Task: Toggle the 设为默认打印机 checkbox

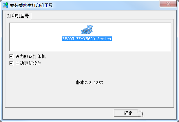Action: (x=11, y=56)
